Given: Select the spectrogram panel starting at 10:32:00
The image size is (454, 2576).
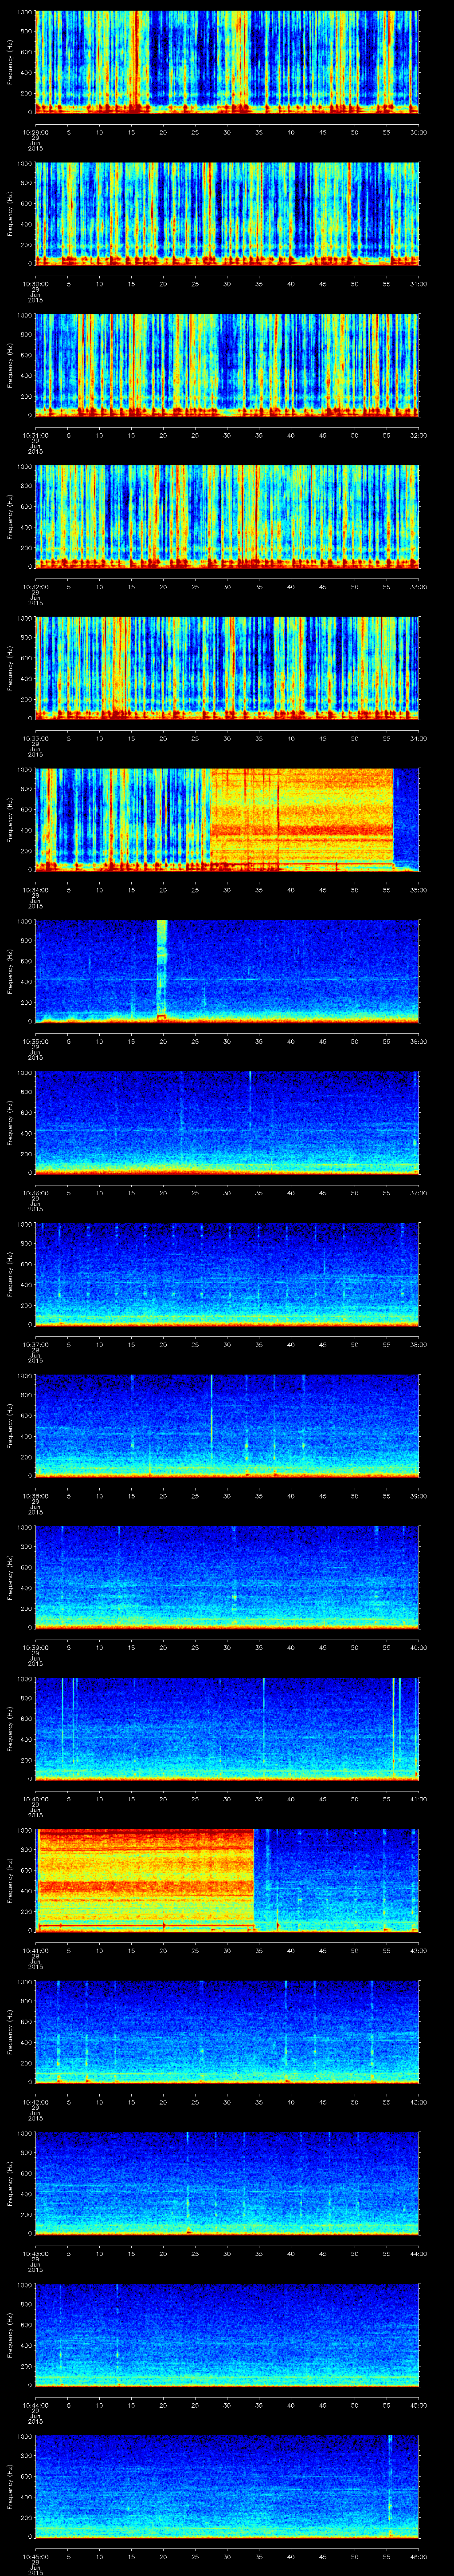Looking at the screenshot, I should pyautogui.click(x=227, y=517).
